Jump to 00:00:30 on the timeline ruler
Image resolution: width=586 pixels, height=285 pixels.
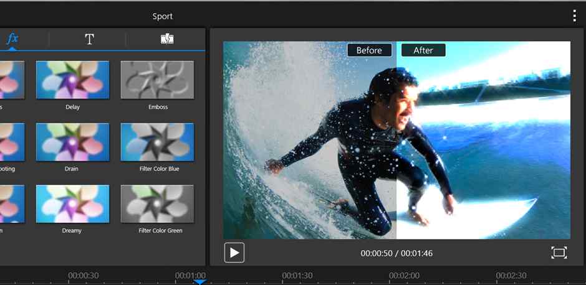84,276
